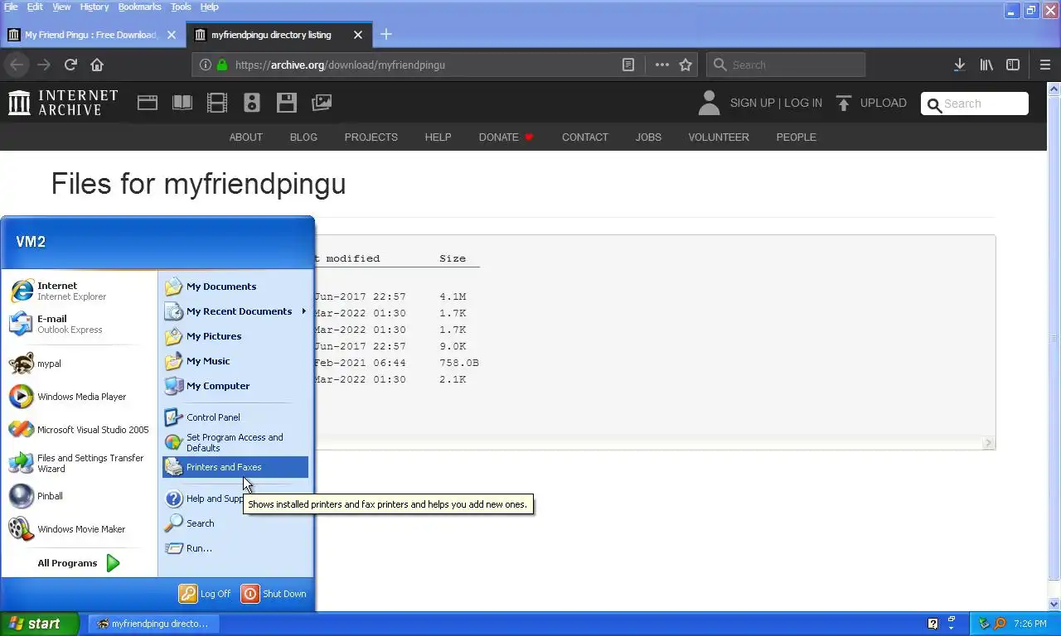Bookmark this page with star icon
Viewport: 1061px width, 636px height.
[x=686, y=65]
